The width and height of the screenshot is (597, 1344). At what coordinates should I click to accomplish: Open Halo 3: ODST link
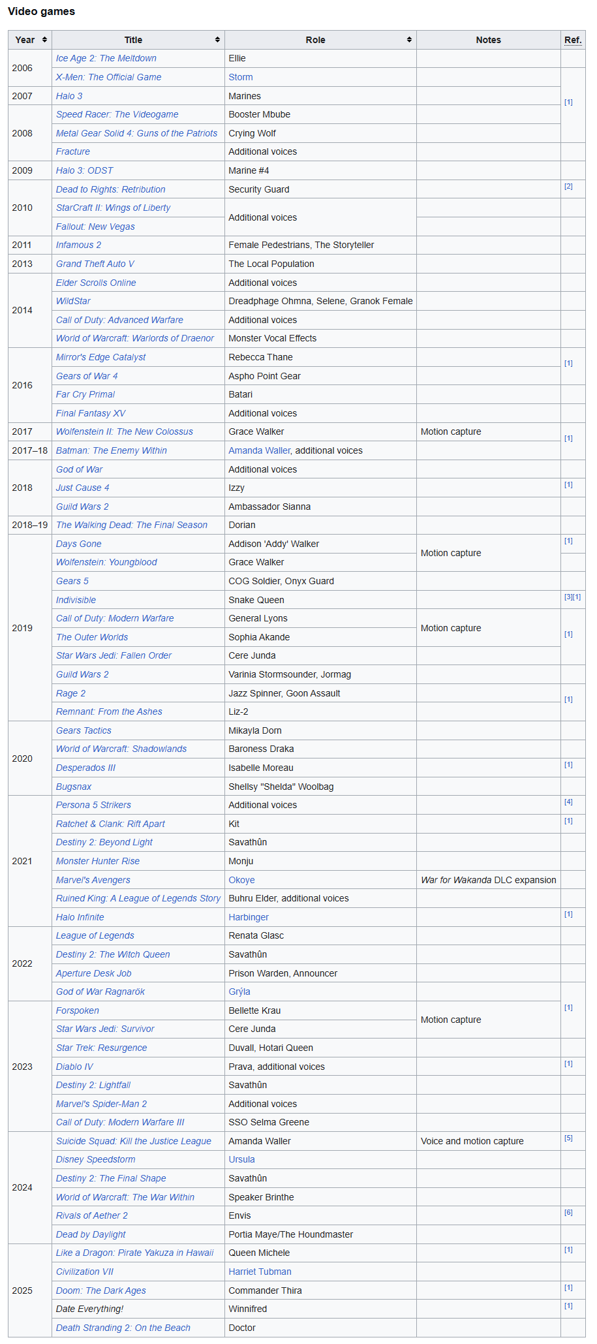tap(84, 170)
